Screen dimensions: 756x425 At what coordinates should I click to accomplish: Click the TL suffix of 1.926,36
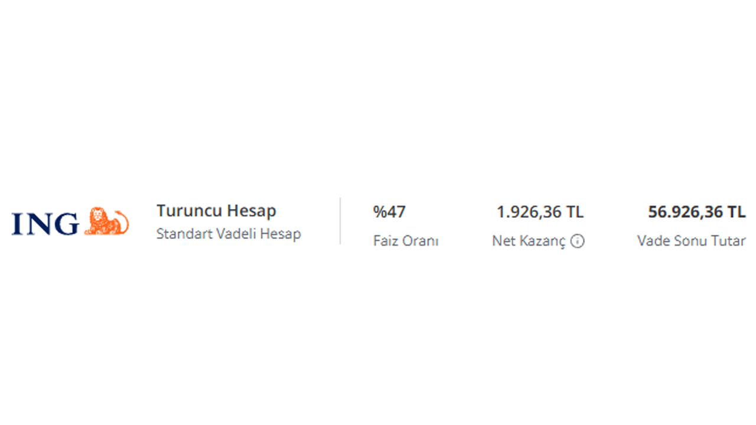click(575, 211)
